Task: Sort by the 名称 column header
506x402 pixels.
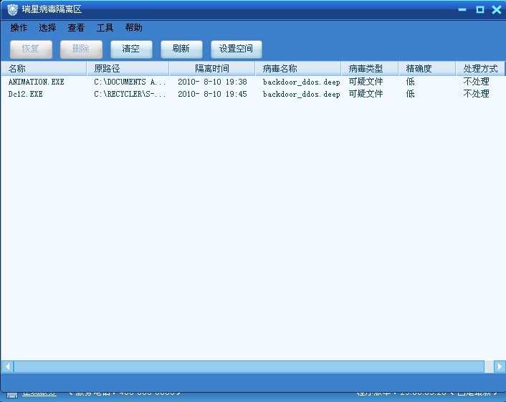Action: [x=44, y=68]
